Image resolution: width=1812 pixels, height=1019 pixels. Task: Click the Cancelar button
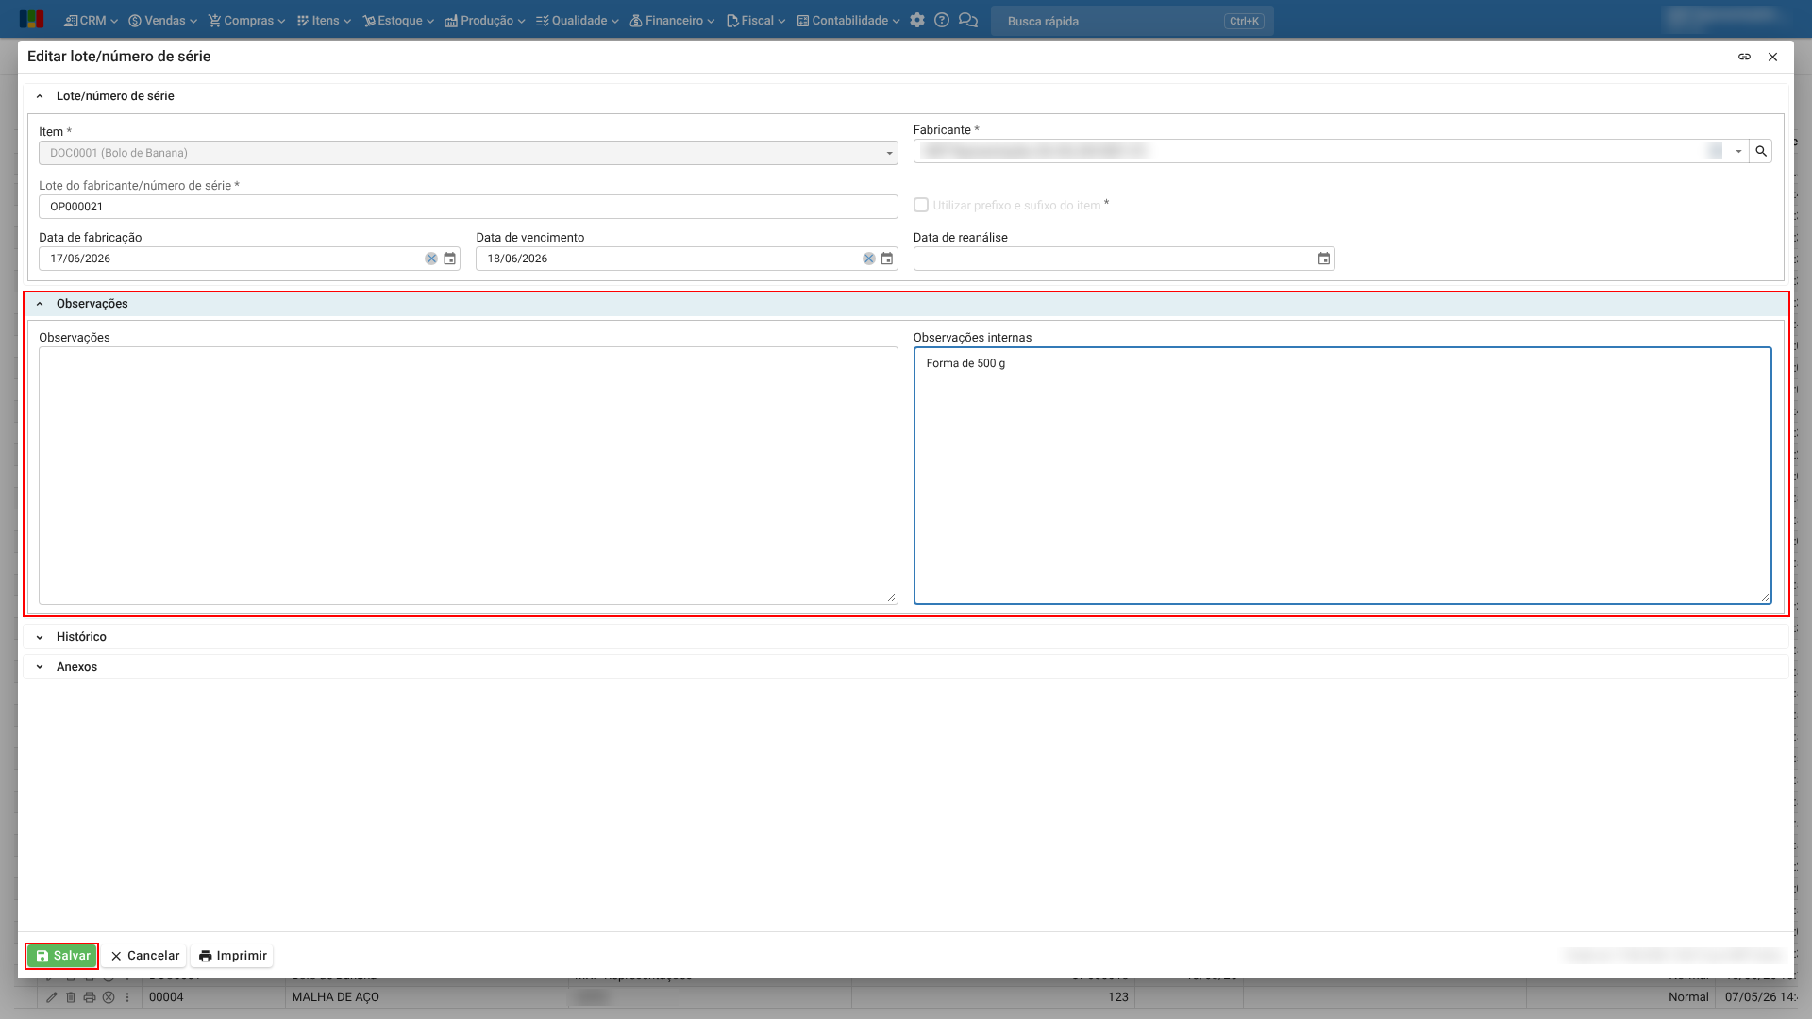[x=144, y=956]
